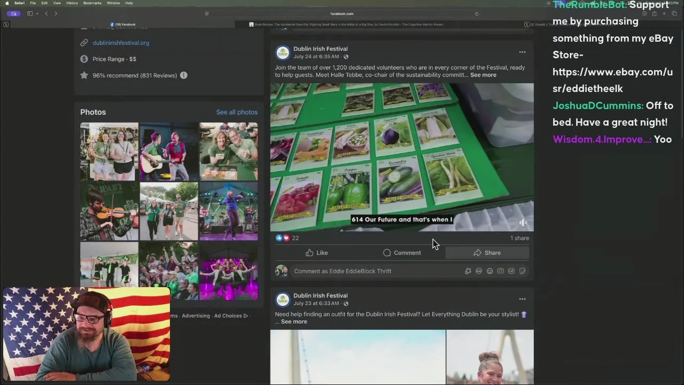Expand See more on the July 23 post
The width and height of the screenshot is (684, 385).
294,321
